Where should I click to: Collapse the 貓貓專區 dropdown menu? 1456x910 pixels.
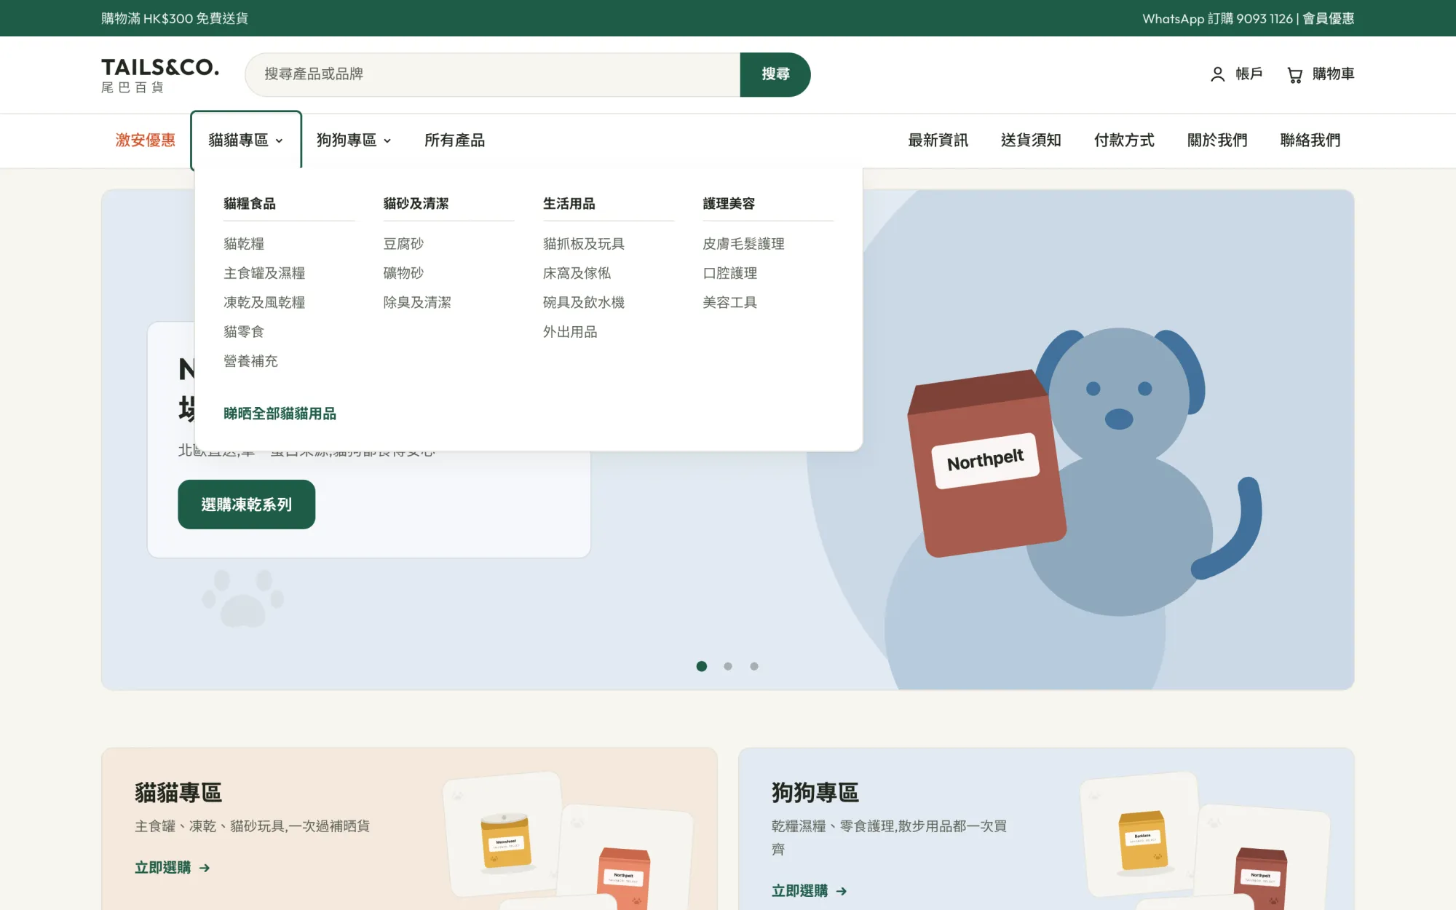click(x=246, y=140)
